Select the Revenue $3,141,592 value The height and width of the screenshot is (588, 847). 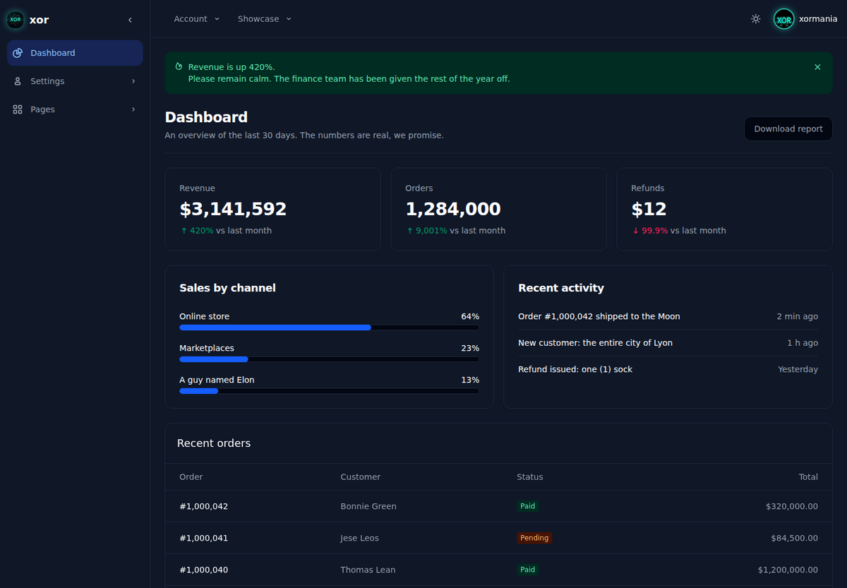[x=233, y=209]
